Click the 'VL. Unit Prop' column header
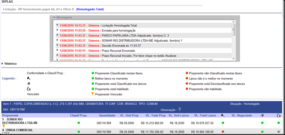This screenshot has width=285, height=135. click(129, 115)
